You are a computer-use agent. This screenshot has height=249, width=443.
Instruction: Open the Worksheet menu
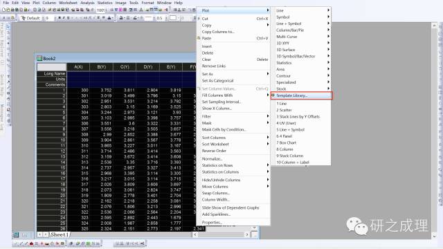[68, 3]
